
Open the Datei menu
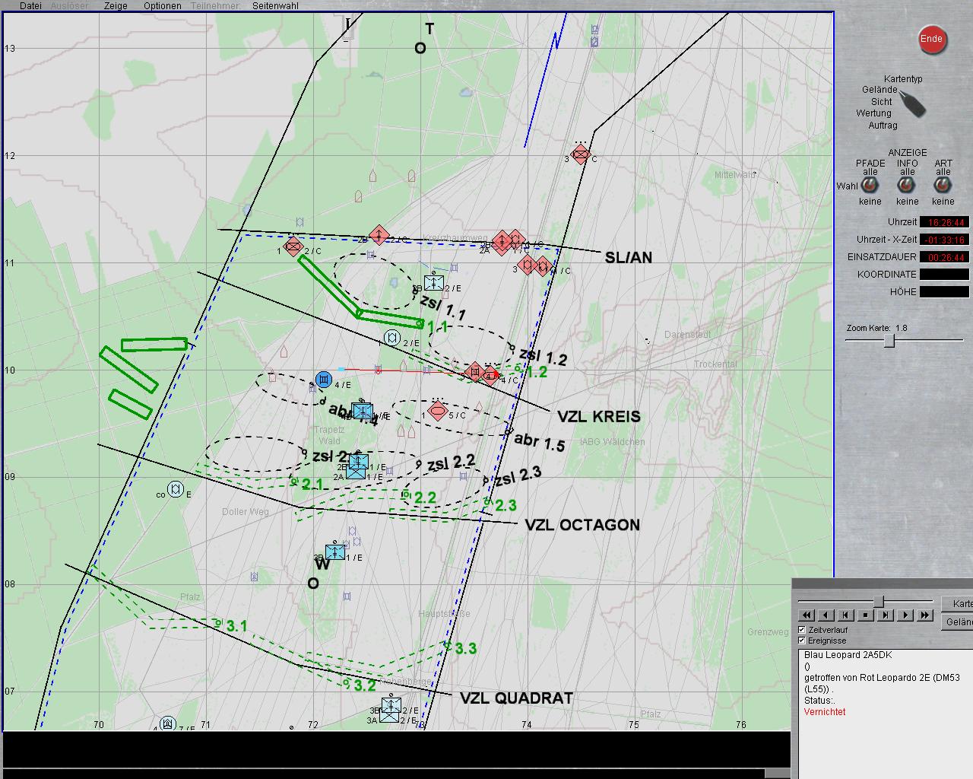point(30,5)
